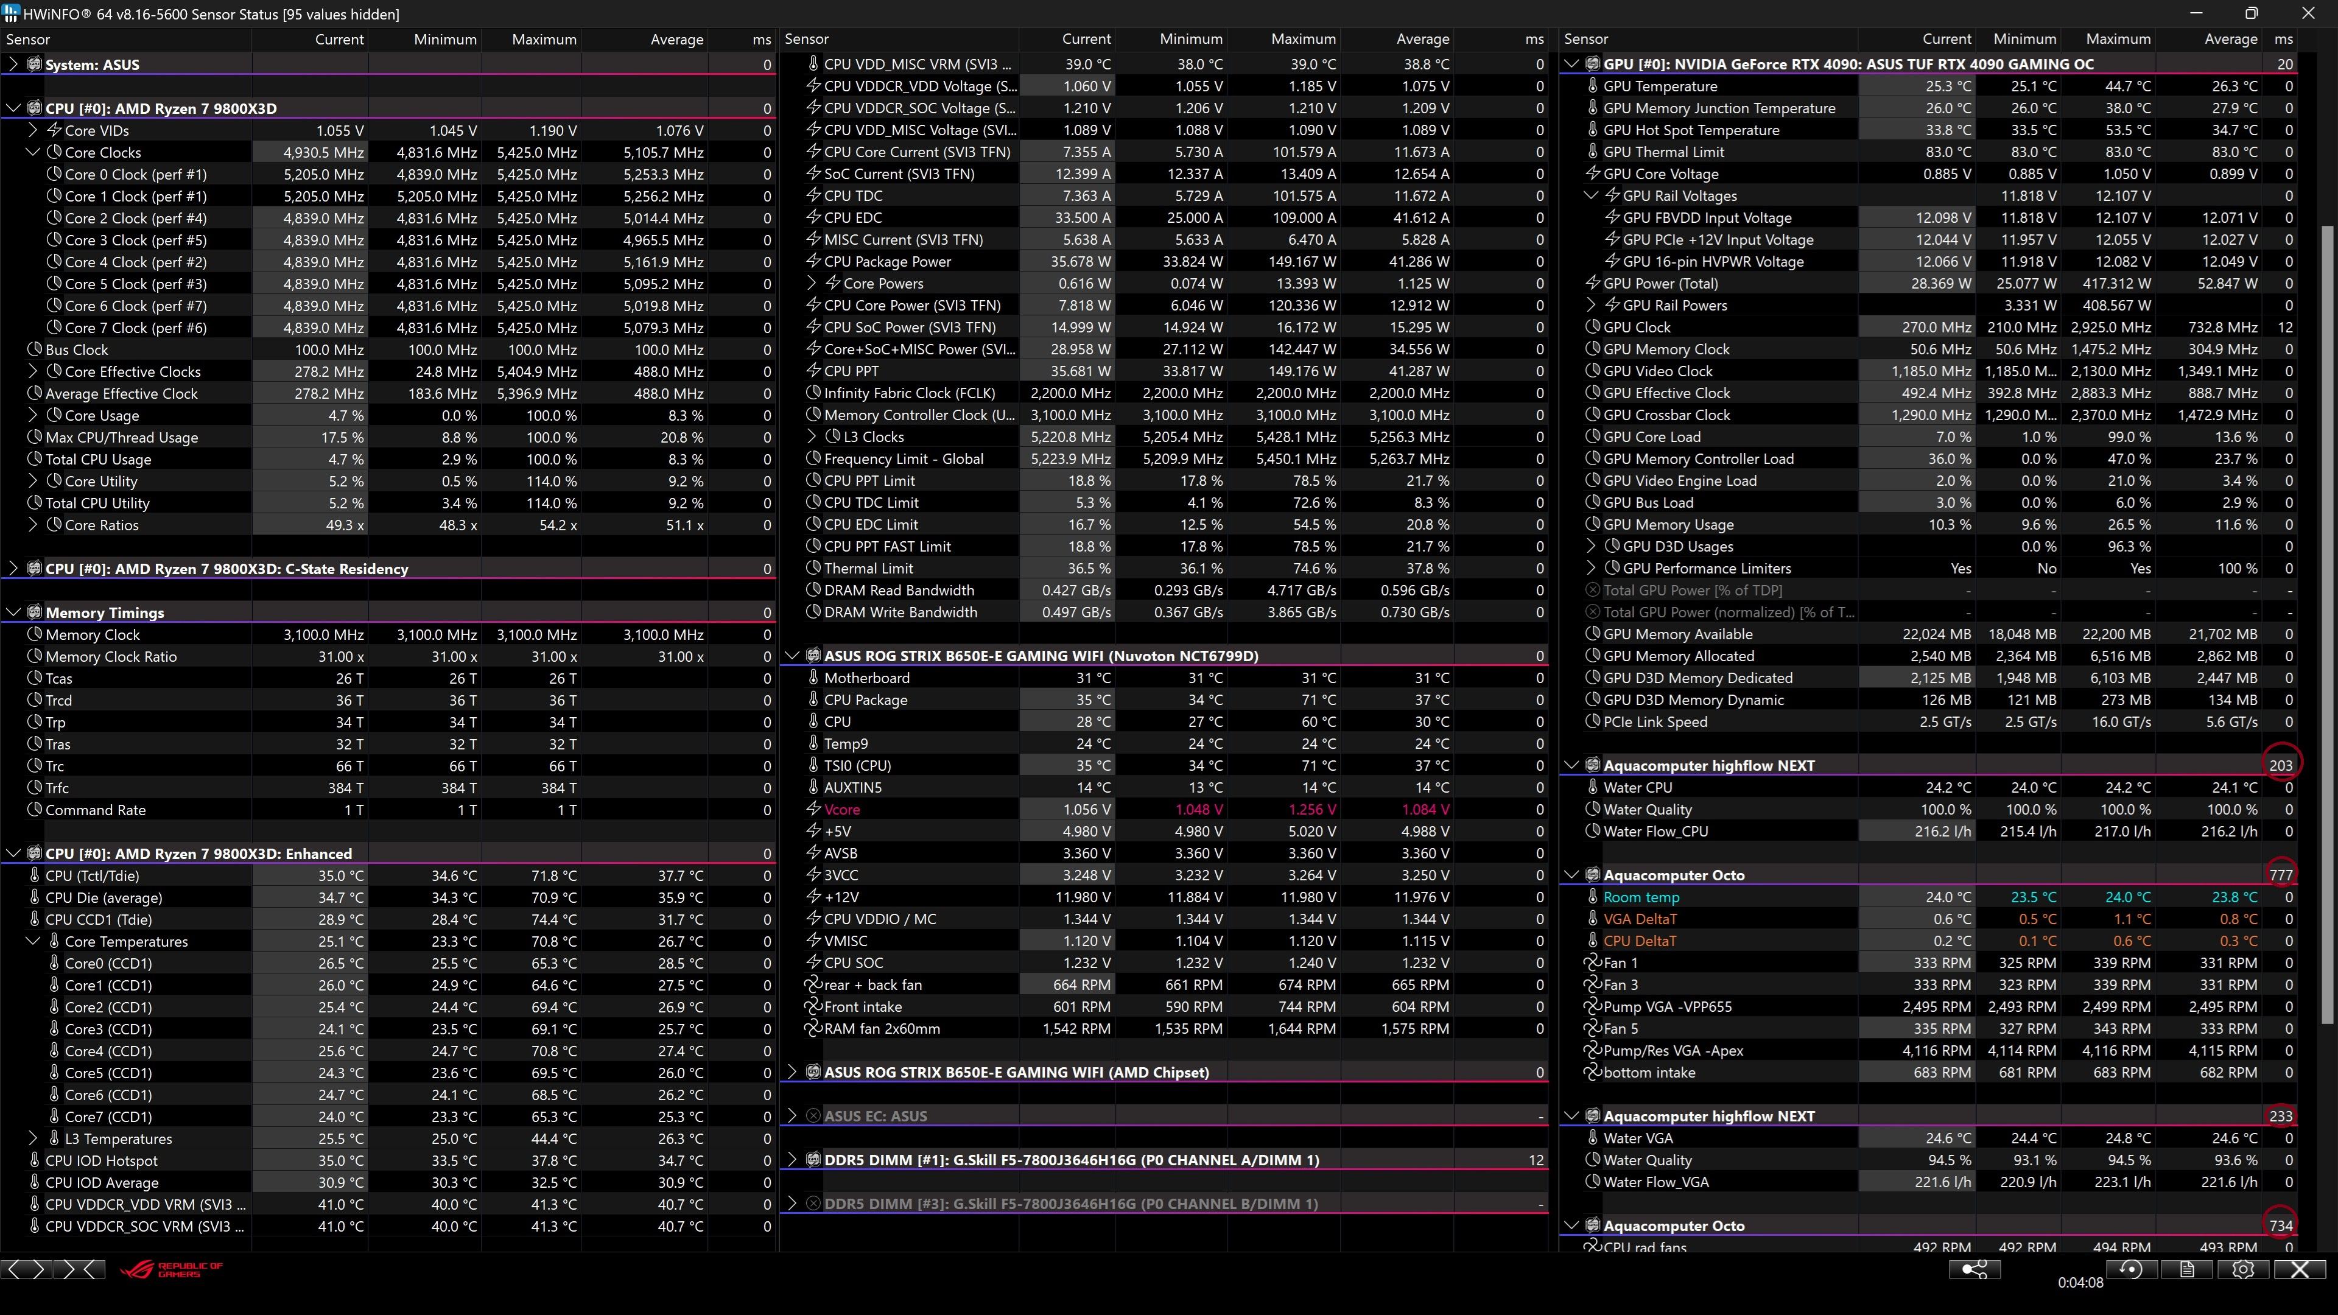2338x1315 pixels.
Task: Click the clock icon beside Bus Clock
Action: tap(35, 349)
